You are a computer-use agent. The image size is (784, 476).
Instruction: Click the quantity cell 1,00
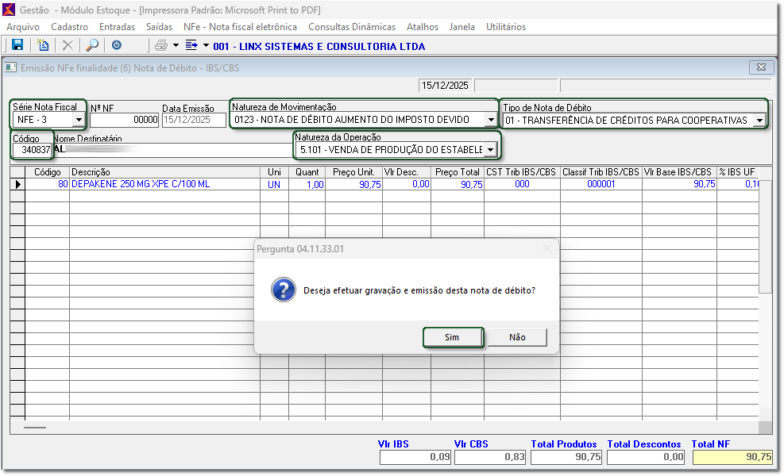point(307,184)
